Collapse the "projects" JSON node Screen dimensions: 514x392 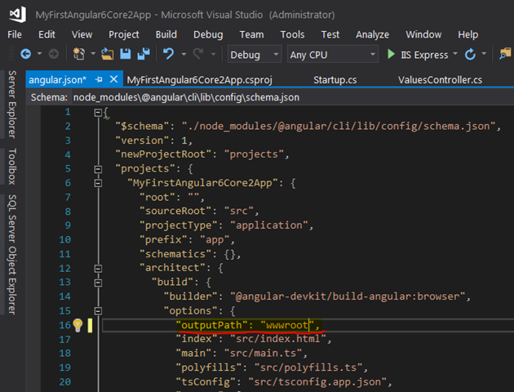click(99, 169)
